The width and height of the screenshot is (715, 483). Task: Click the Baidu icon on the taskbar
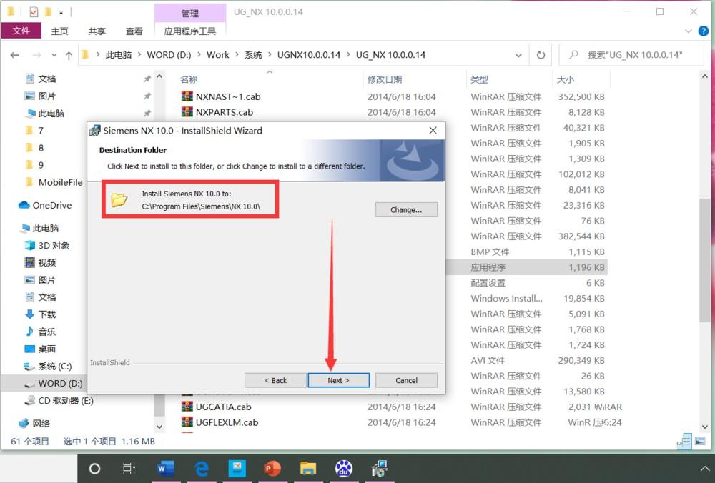343,469
